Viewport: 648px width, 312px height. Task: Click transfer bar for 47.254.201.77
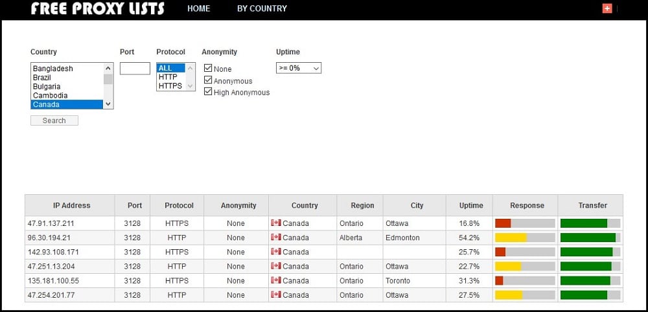[590, 295]
